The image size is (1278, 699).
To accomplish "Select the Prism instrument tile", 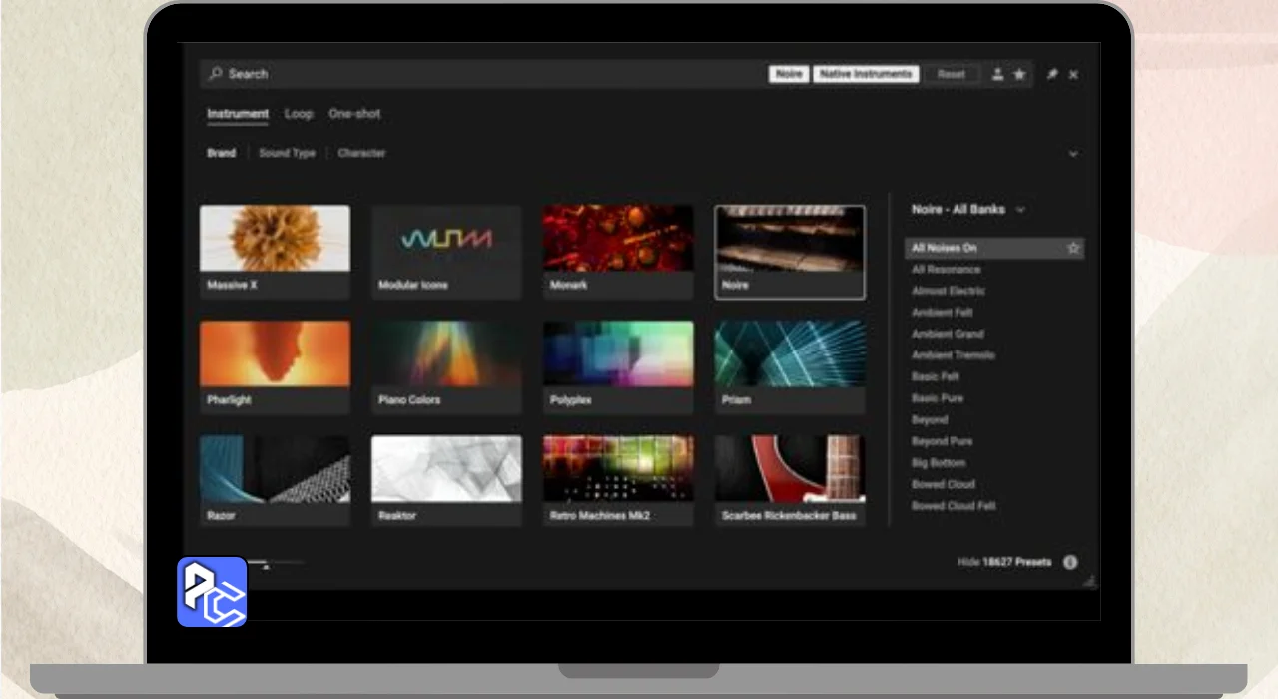I will [790, 367].
